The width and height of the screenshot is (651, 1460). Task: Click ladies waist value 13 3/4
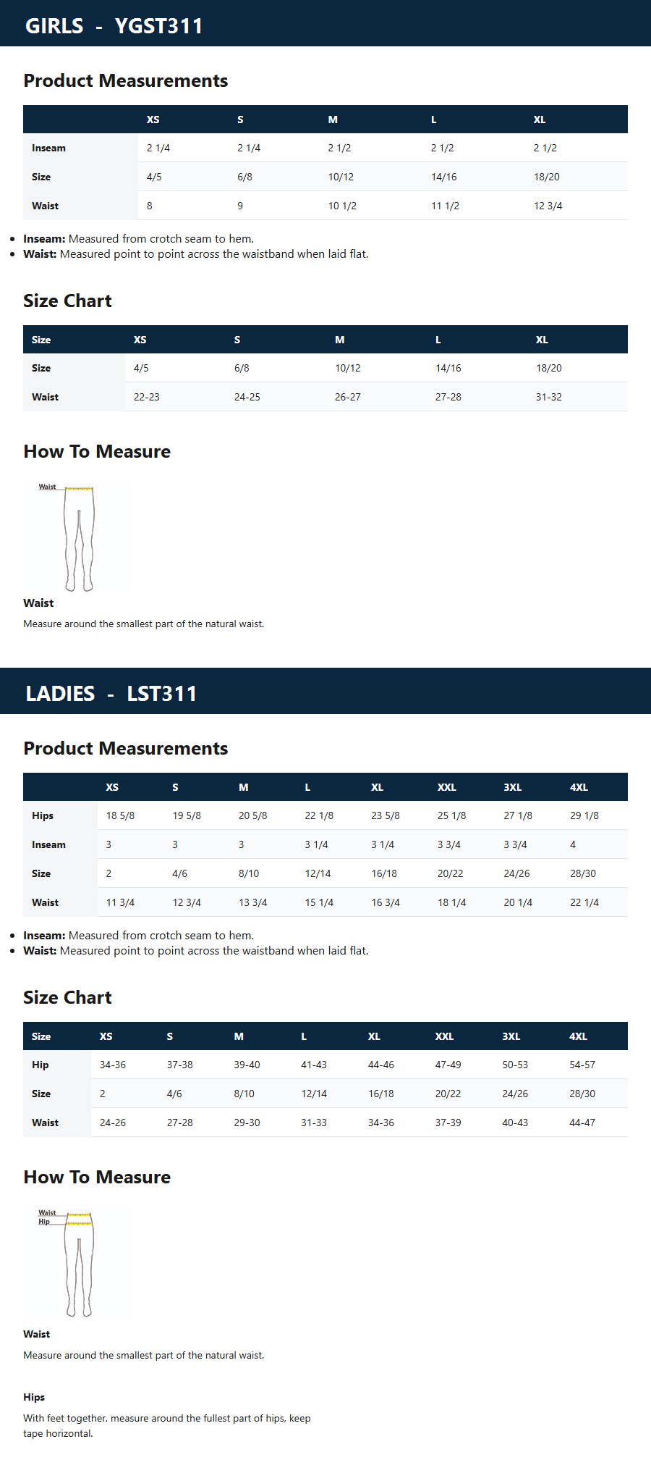[253, 902]
